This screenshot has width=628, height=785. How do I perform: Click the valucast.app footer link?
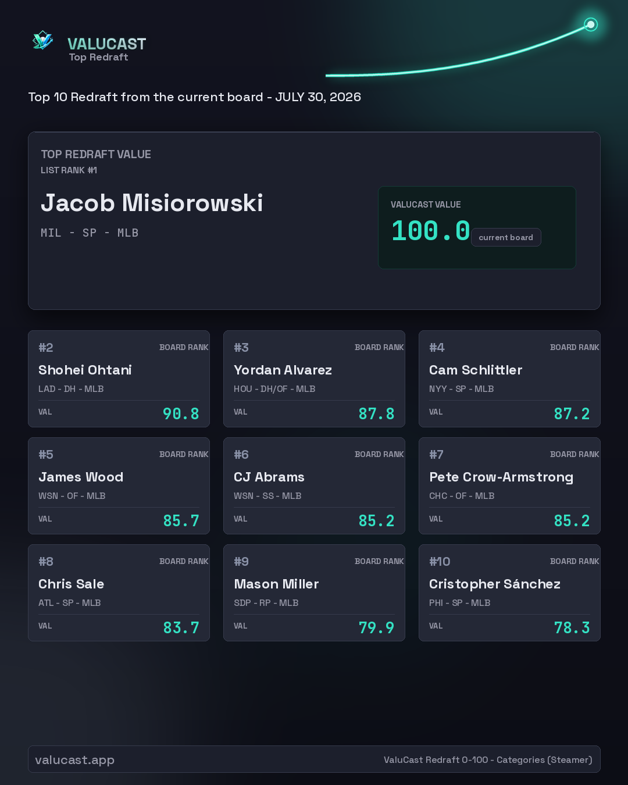click(x=74, y=760)
